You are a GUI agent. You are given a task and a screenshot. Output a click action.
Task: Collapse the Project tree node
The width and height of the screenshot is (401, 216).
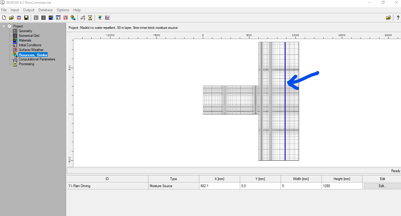click(4, 26)
